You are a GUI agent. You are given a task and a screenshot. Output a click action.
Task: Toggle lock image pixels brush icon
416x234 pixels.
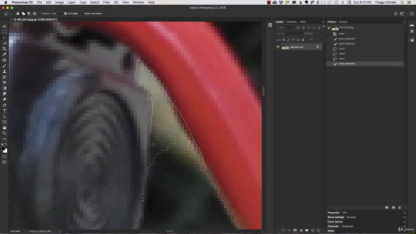(289, 40)
